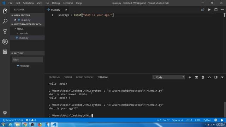Select the Terminal panel tab

pyautogui.click(x=103, y=77)
